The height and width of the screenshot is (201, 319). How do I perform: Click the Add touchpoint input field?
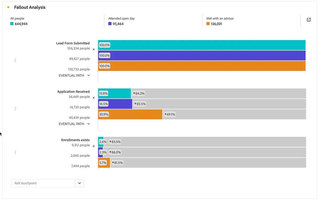(x=43, y=183)
